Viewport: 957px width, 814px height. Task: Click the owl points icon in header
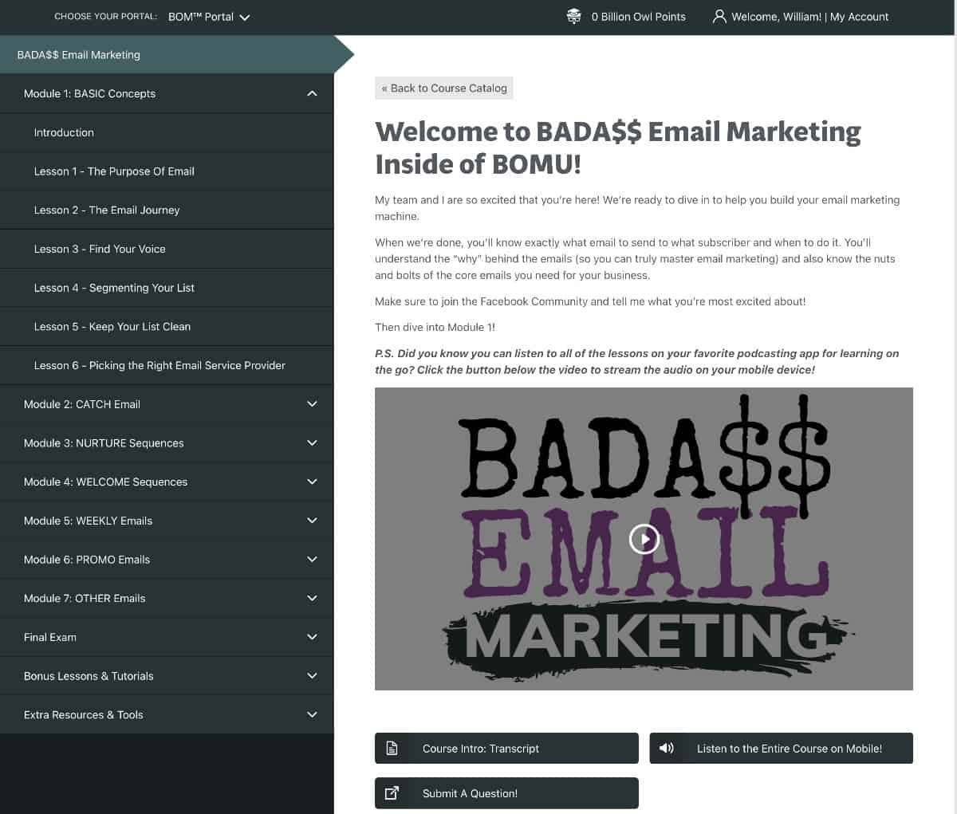(573, 16)
